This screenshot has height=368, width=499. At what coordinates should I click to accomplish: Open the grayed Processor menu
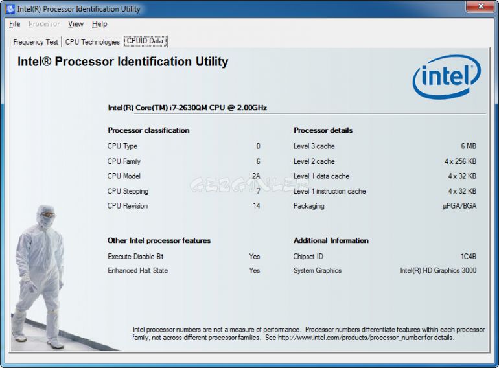pos(44,24)
